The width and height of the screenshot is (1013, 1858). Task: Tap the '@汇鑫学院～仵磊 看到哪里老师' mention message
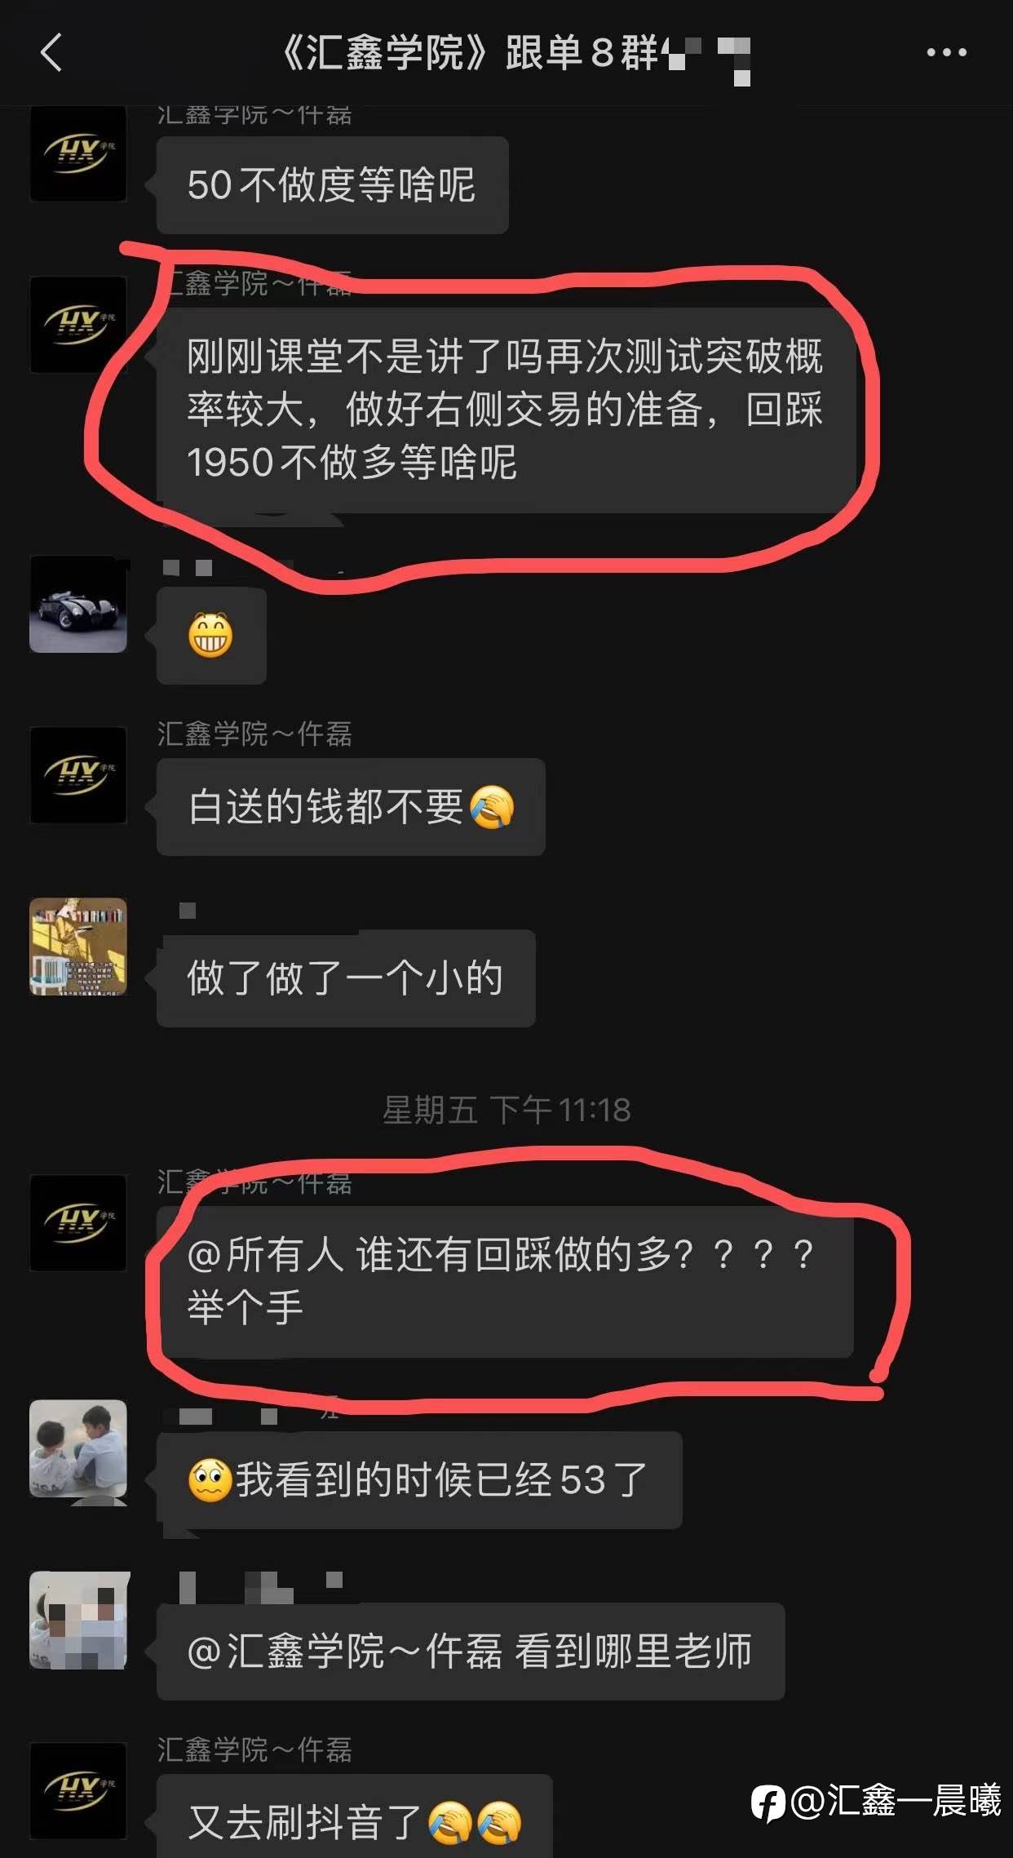471,1652
